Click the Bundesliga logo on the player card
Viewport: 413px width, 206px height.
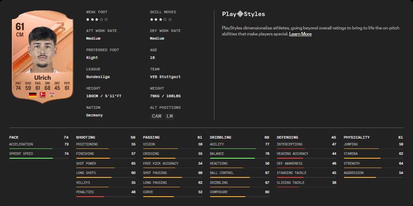[x=42, y=95]
